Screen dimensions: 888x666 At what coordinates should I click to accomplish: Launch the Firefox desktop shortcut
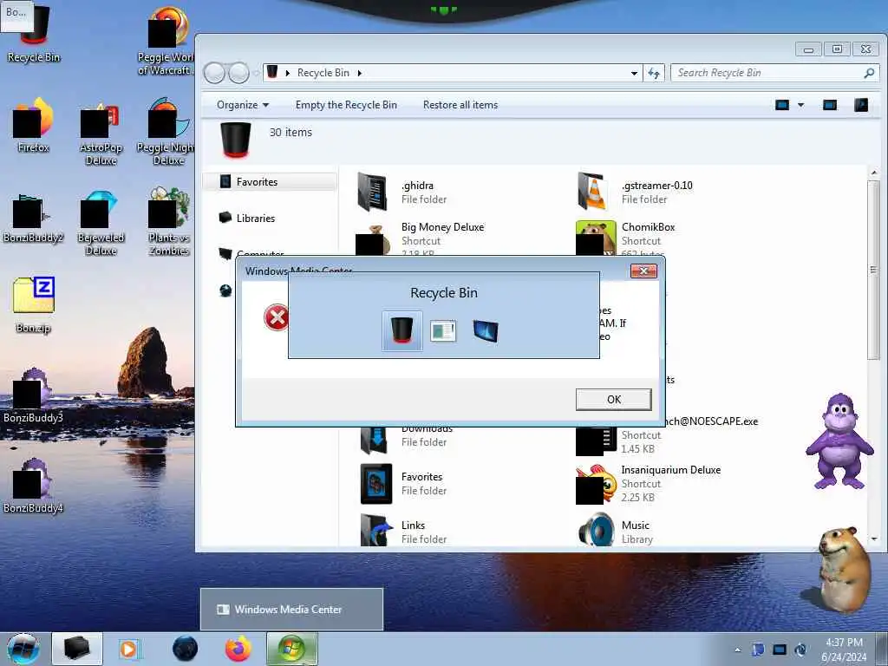[x=34, y=125]
